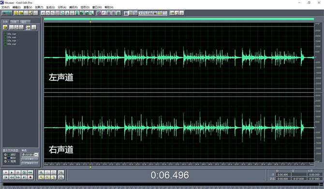Select the second file type radio button
This screenshot has width=324, height=189.
(x=5, y=158)
